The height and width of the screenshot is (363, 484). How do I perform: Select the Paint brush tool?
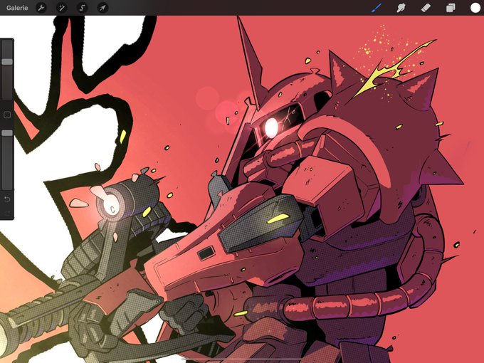click(376, 8)
